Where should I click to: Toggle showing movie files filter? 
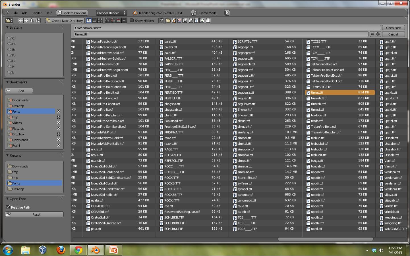pyautogui.click(x=185, y=20)
